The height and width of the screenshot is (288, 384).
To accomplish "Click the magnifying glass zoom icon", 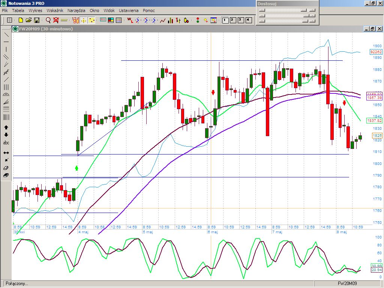I will [x=48, y=20].
